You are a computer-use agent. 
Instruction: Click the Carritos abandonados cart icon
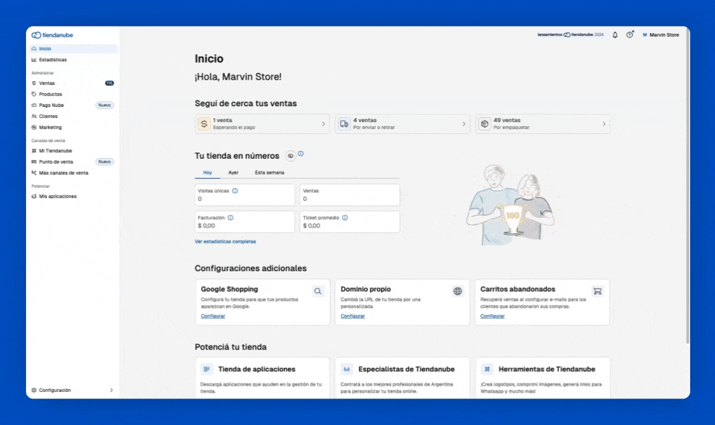pyautogui.click(x=597, y=291)
